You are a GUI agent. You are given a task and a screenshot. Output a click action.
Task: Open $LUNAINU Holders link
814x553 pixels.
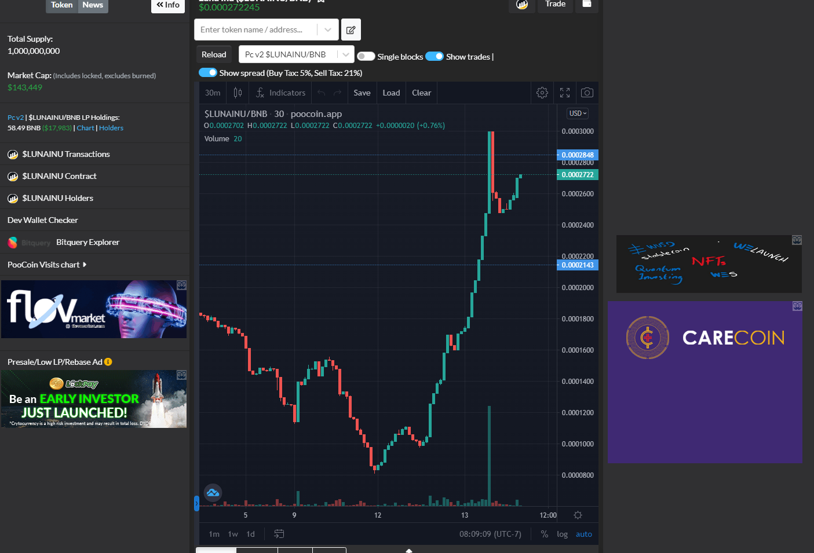pyautogui.click(x=57, y=198)
